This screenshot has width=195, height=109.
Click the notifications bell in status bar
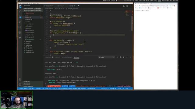(x=131, y=88)
